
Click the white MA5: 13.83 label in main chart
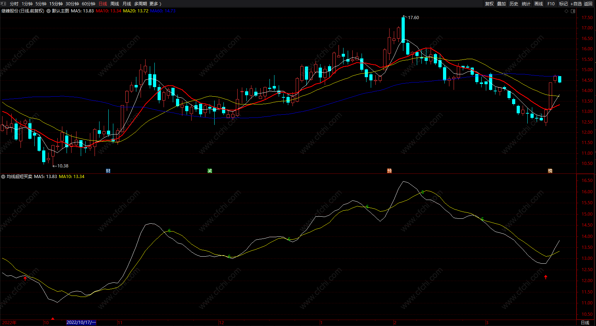click(83, 11)
